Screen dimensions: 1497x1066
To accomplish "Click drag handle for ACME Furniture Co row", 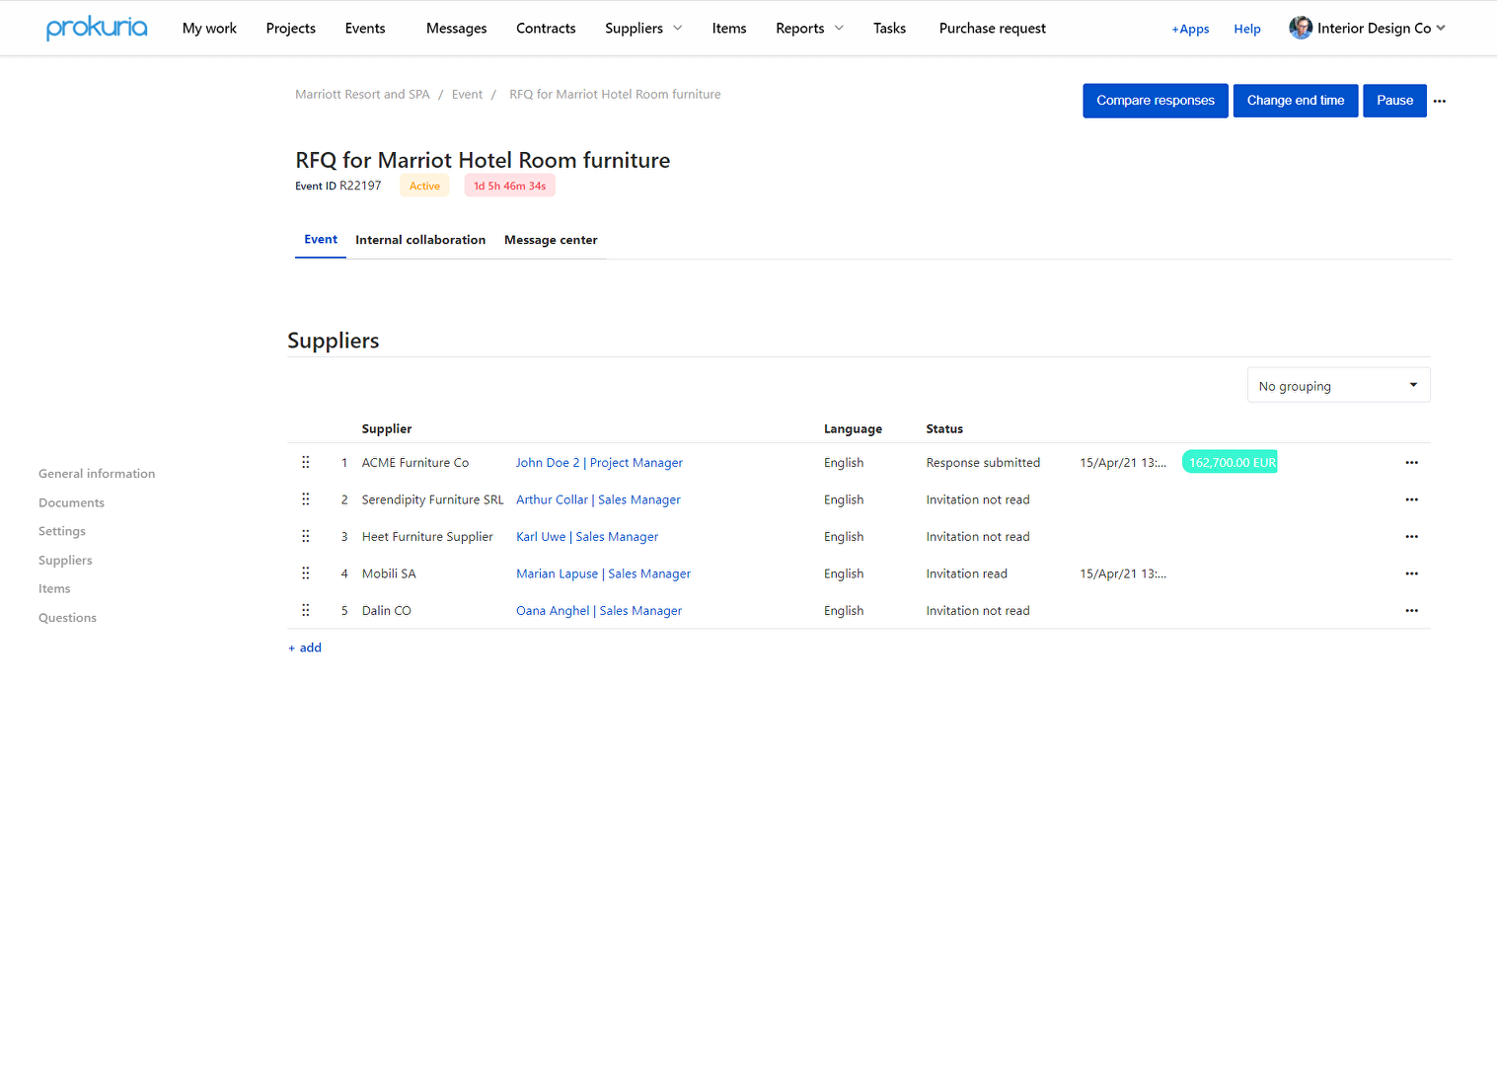I will pos(306,462).
